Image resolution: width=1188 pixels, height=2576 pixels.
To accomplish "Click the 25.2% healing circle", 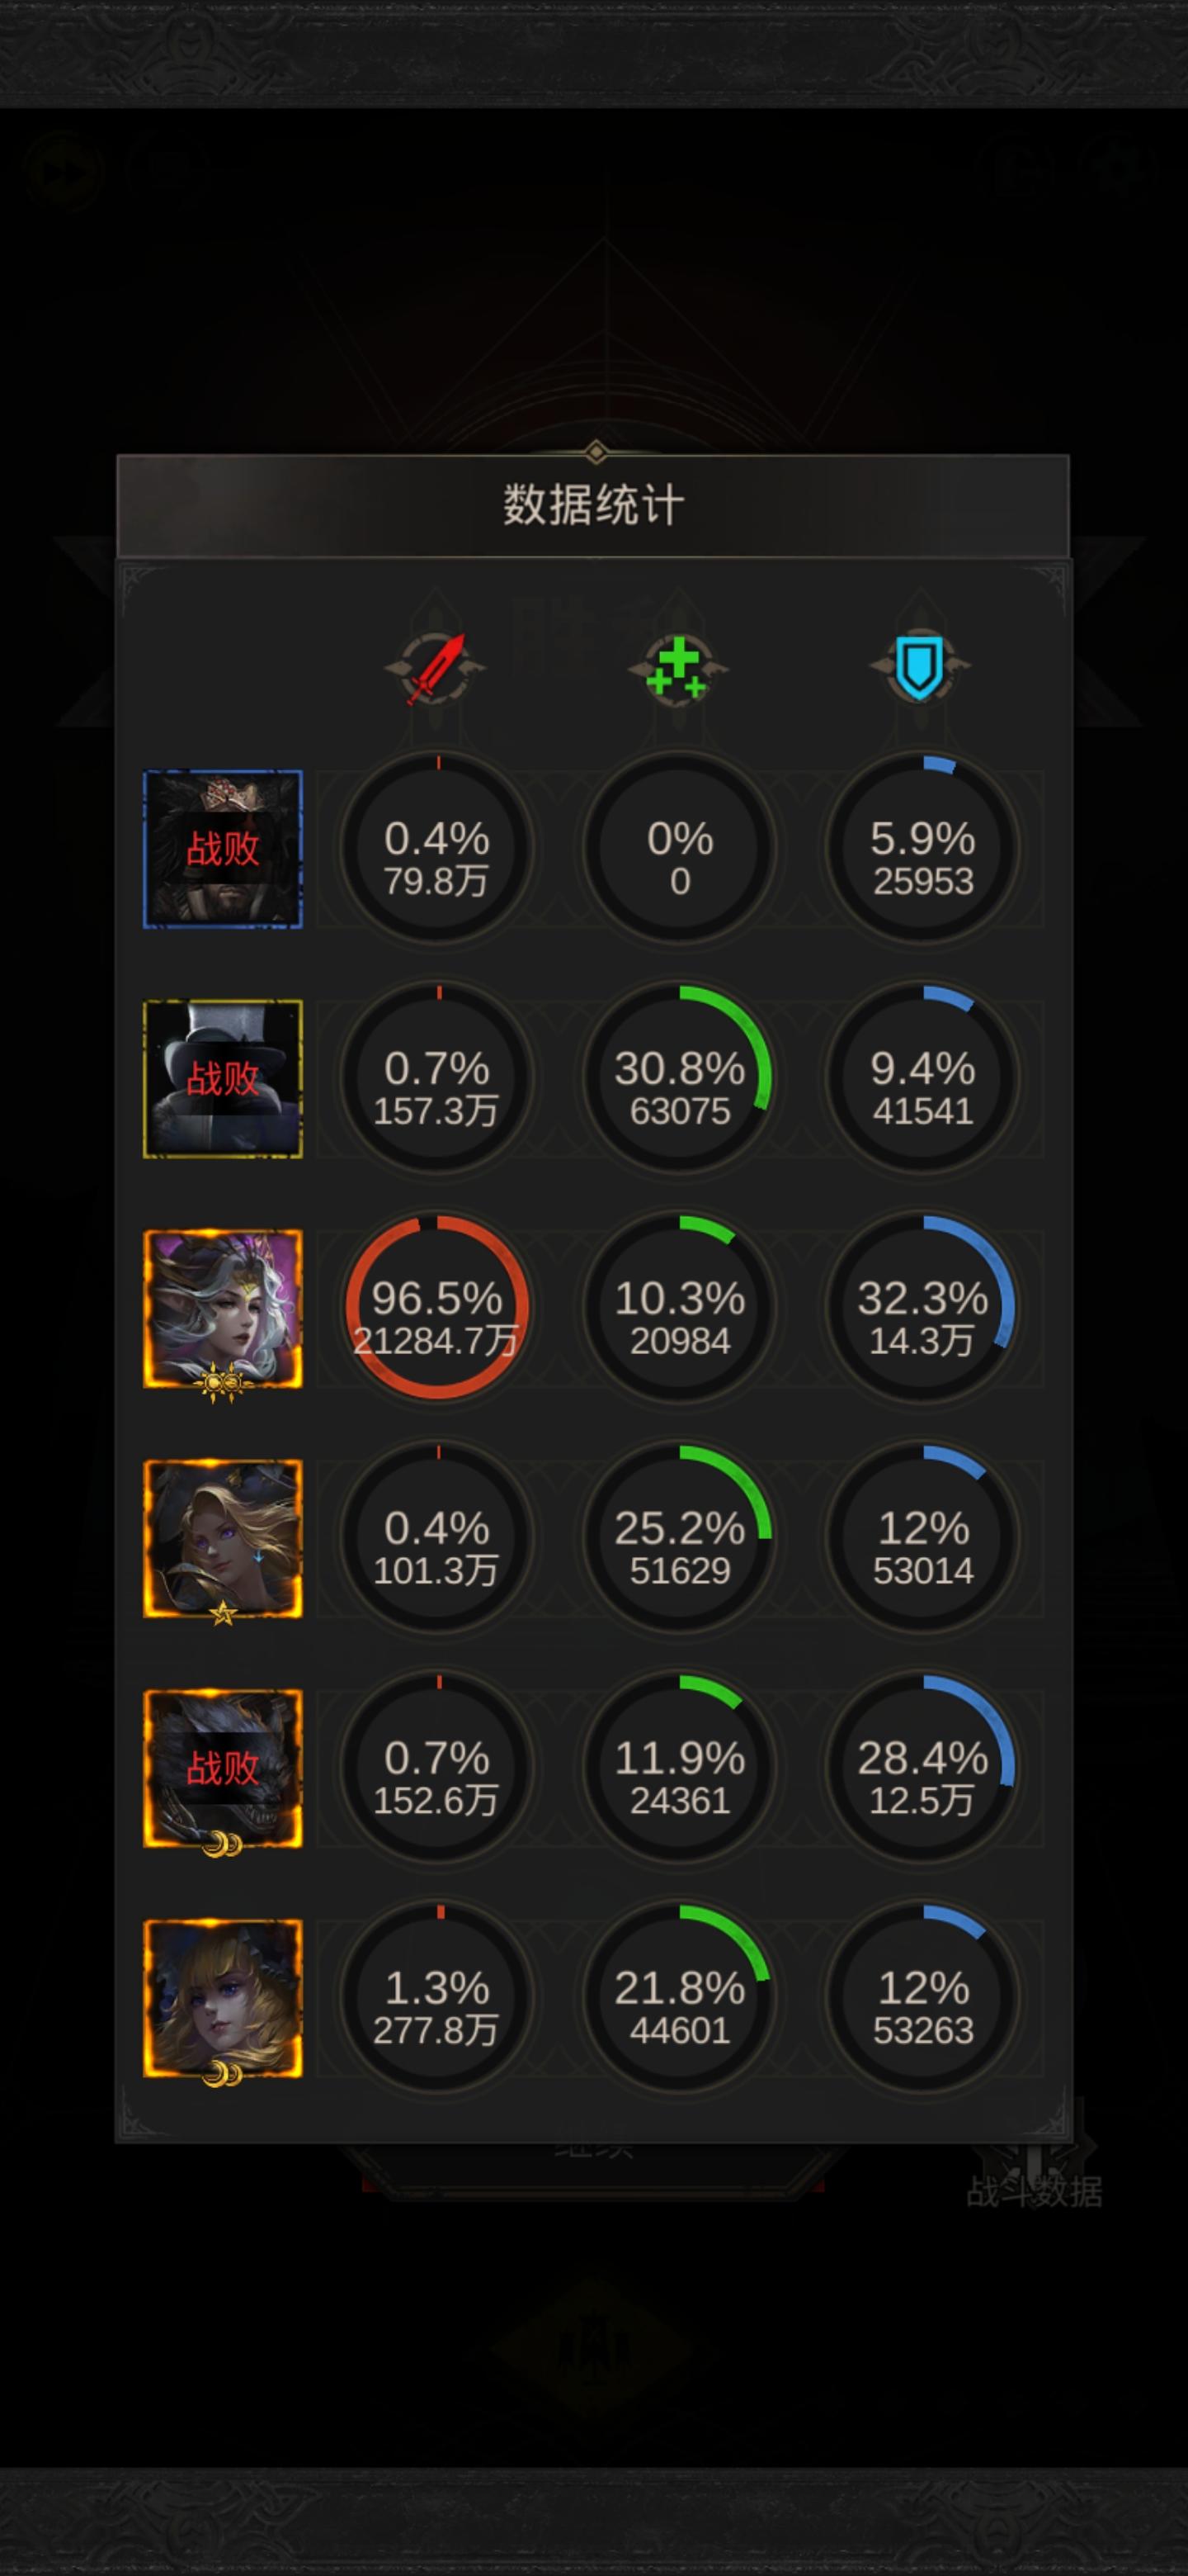I will tap(680, 1537).
